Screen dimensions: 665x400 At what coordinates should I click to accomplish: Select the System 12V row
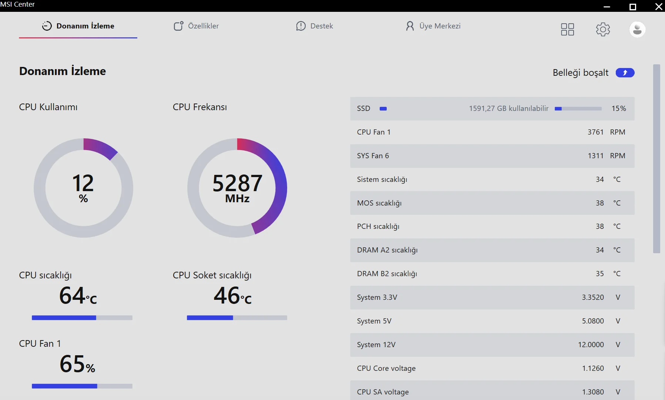[492, 345]
